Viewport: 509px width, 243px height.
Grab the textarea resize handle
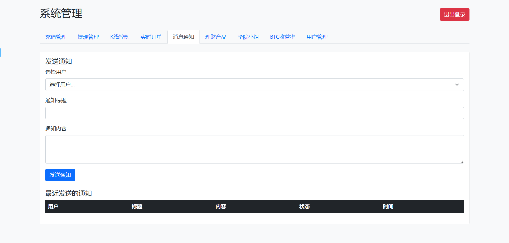[462, 162]
